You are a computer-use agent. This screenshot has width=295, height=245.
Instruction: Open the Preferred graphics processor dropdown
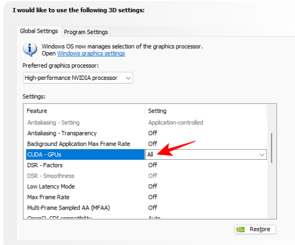pos(78,78)
